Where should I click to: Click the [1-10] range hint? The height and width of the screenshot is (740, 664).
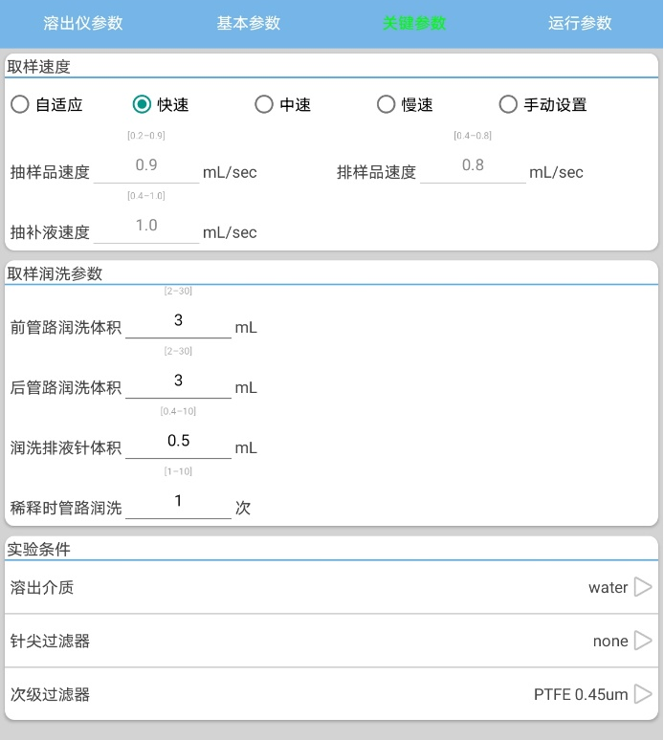[178, 471]
